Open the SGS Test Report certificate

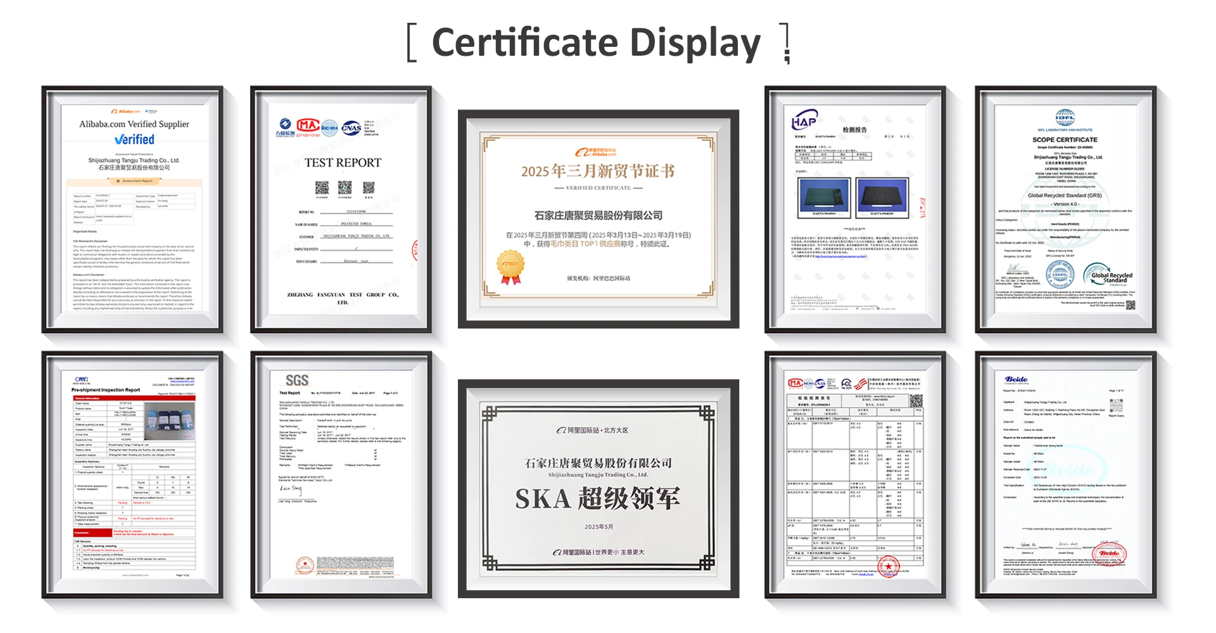(341, 475)
